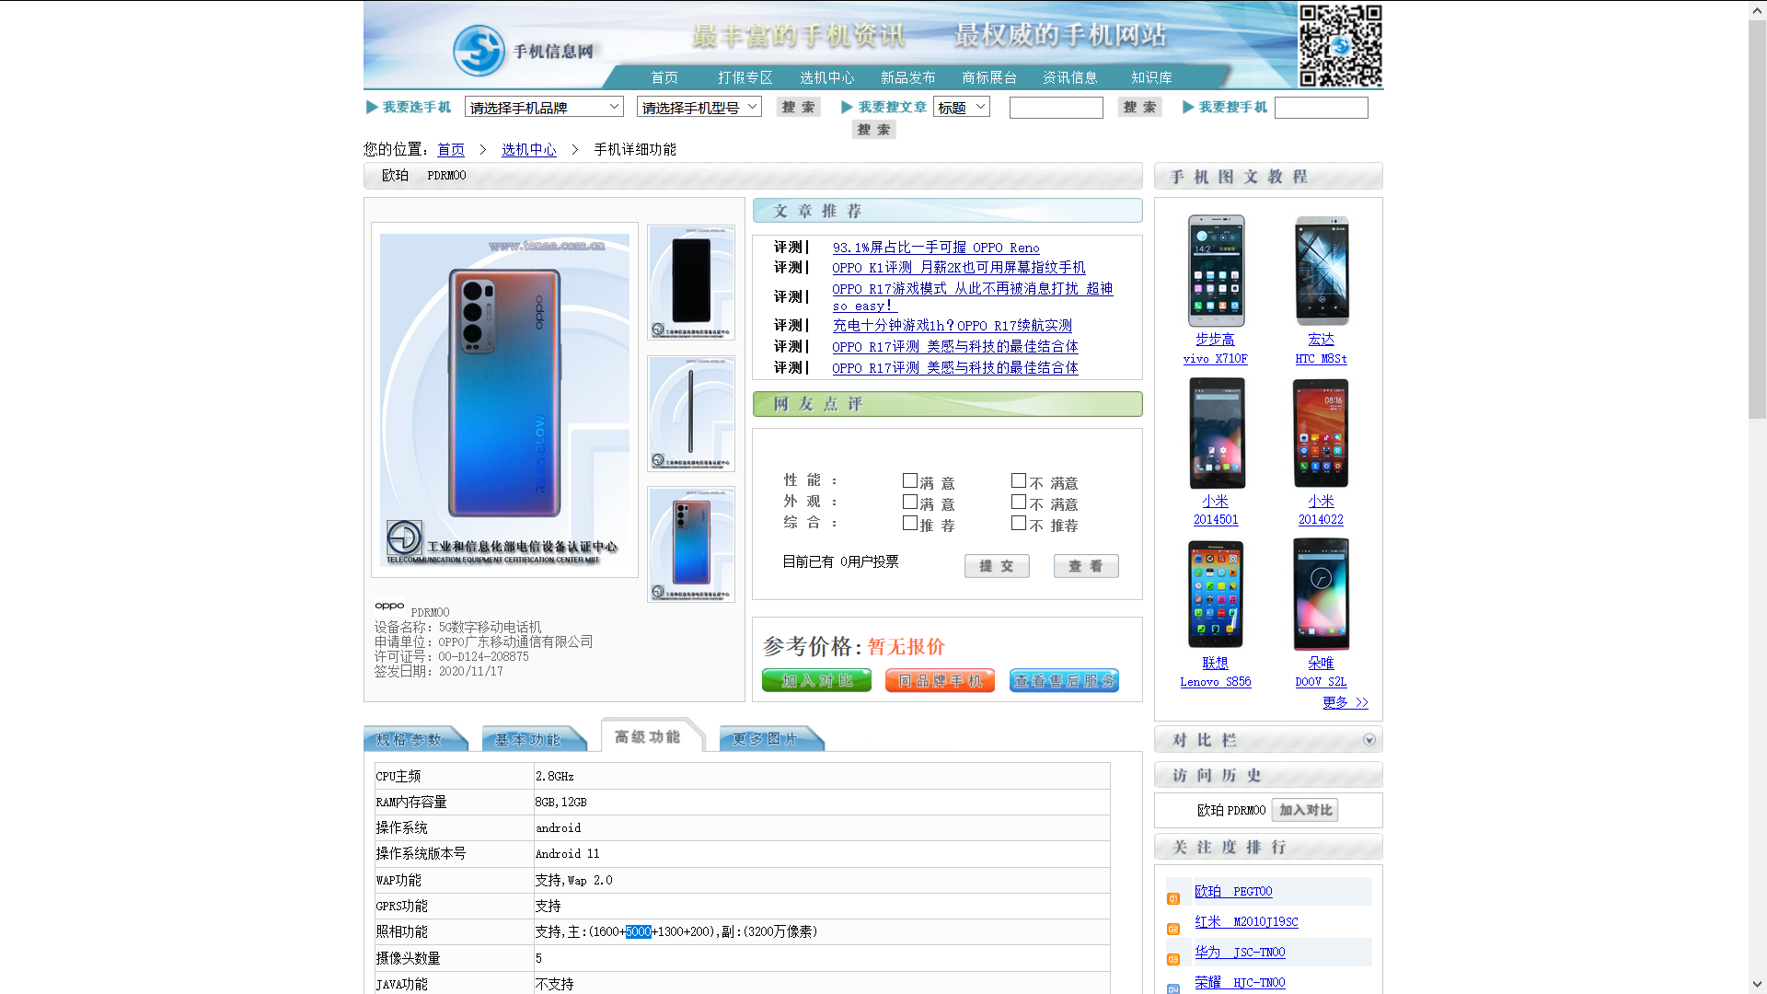Image resolution: width=1767 pixels, height=994 pixels.
Task: Open the small back-view phone thumbnail
Action: 691,544
